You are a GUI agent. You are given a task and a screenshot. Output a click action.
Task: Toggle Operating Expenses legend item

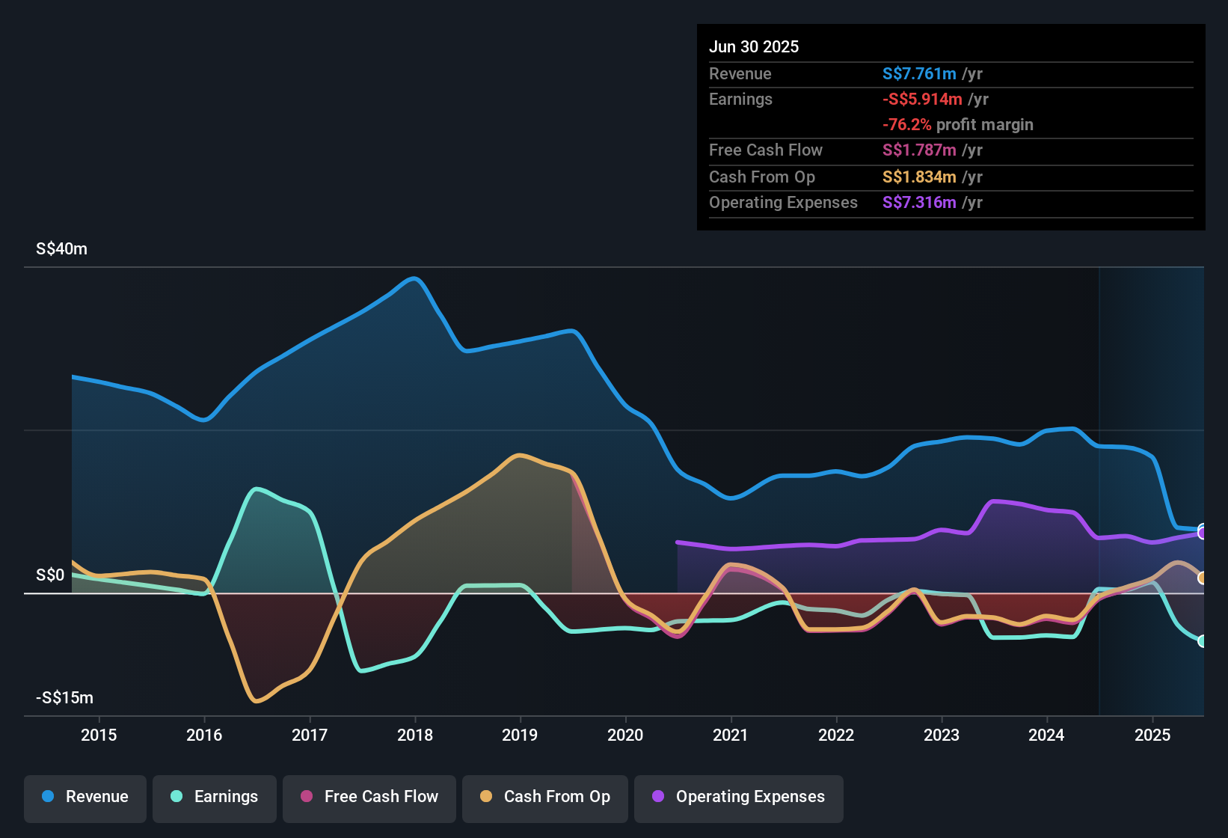[739, 797]
